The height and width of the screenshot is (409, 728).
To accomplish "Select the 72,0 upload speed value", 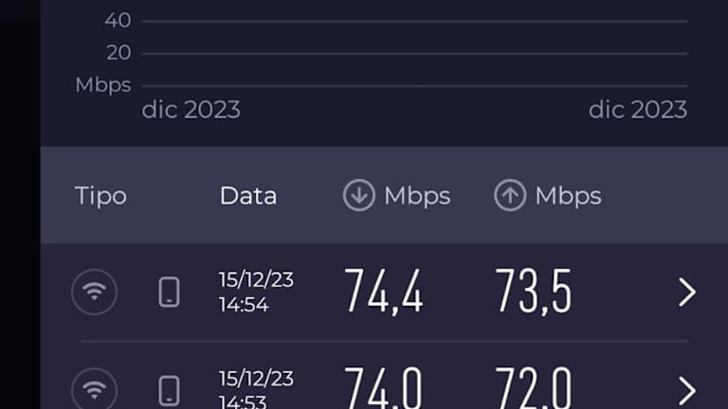I will (x=534, y=388).
